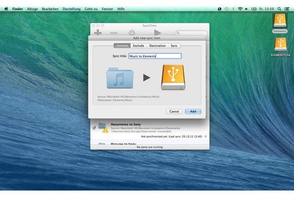Click the Destination: Elements/Music text

pos(115,100)
